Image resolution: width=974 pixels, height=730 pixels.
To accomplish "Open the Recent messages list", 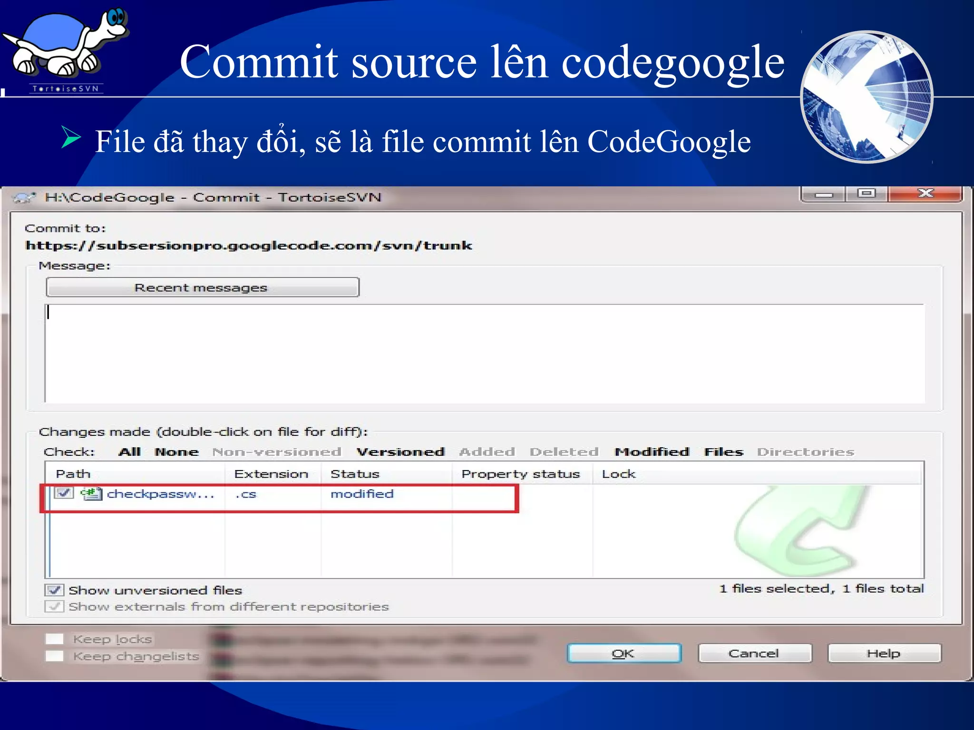I will click(x=202, y=288).
